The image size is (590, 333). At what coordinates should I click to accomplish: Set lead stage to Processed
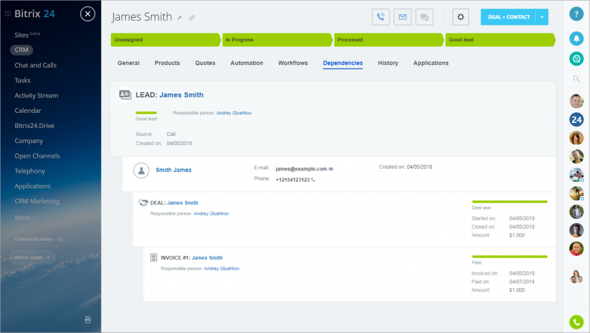[x=389, y=40]
